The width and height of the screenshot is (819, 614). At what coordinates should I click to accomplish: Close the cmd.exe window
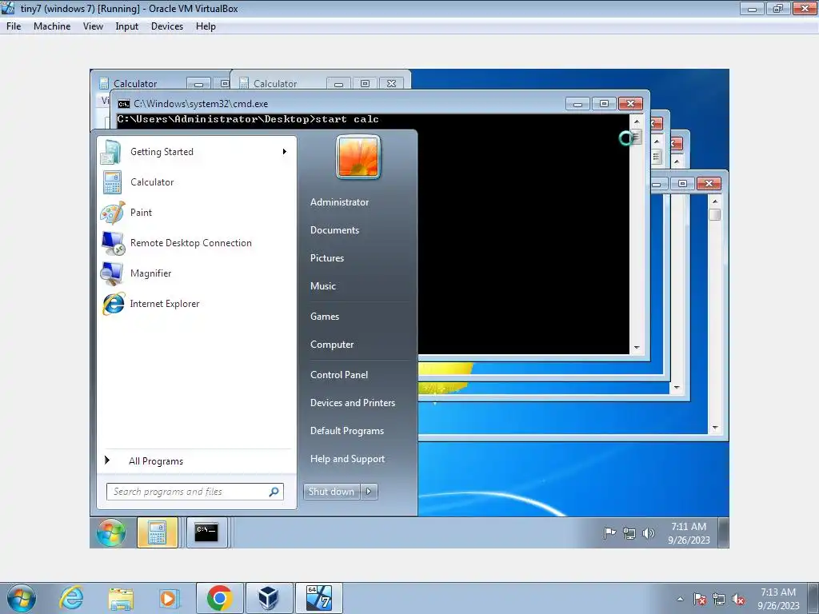[x=630, y=104]
